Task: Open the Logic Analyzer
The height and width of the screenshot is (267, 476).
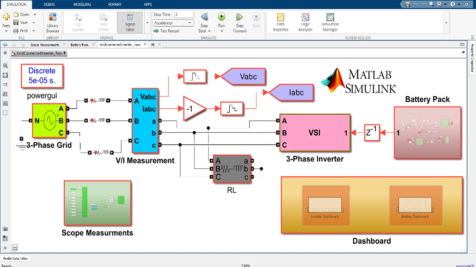Action: (x=305, y=23)
